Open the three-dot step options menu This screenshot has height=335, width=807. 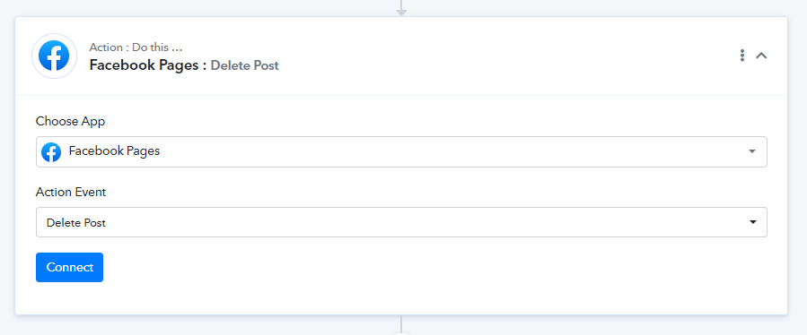741,56
